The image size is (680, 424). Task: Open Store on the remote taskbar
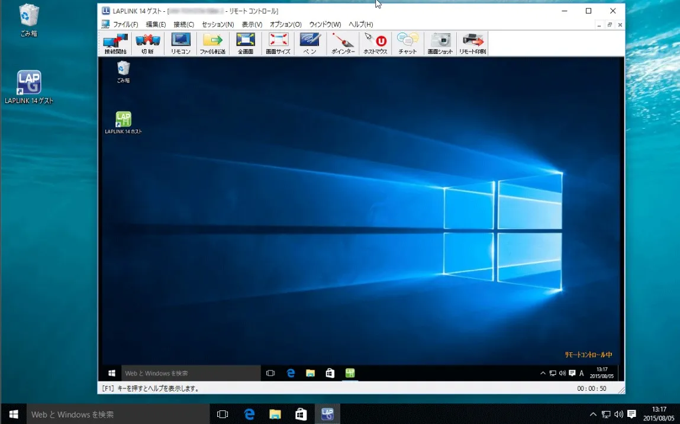tap(330, 373)
